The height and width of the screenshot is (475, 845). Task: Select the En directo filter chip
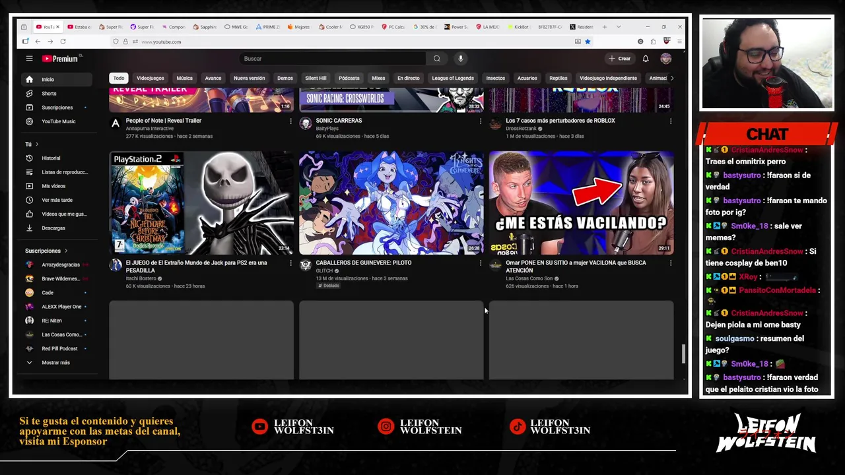coord(408,78)
